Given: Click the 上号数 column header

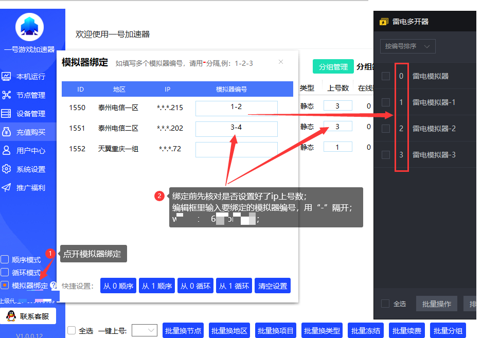Looking at the screenshot, I should pyautogui.click(x=338, y=88).
